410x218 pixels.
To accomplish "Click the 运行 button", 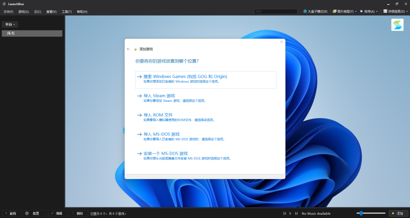I will tap(11, 214).
